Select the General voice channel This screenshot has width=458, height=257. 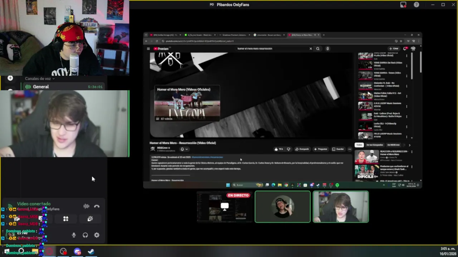click(x=64, y=87)
